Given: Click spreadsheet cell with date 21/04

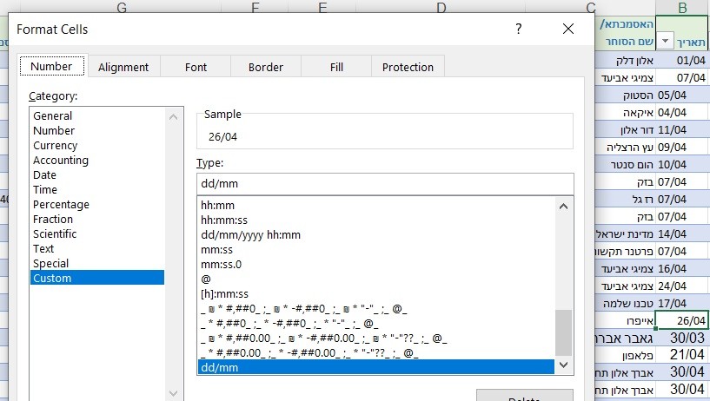Looking at the screenshot, I should pyautogui.click(x=682, y=355).
